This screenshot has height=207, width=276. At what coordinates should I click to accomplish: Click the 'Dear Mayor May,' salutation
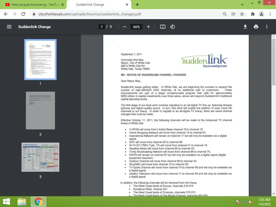pyautogui.click(x=131, y=81)
